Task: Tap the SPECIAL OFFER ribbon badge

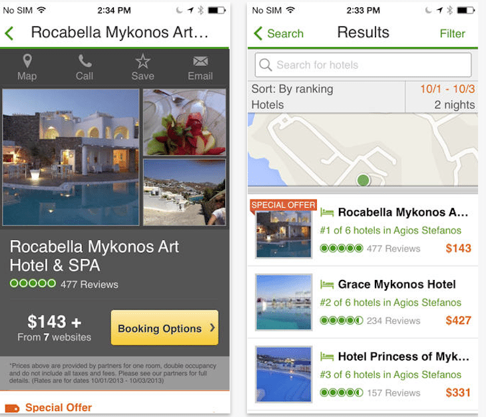Action: pyautogui.click(x=283, y=205)
